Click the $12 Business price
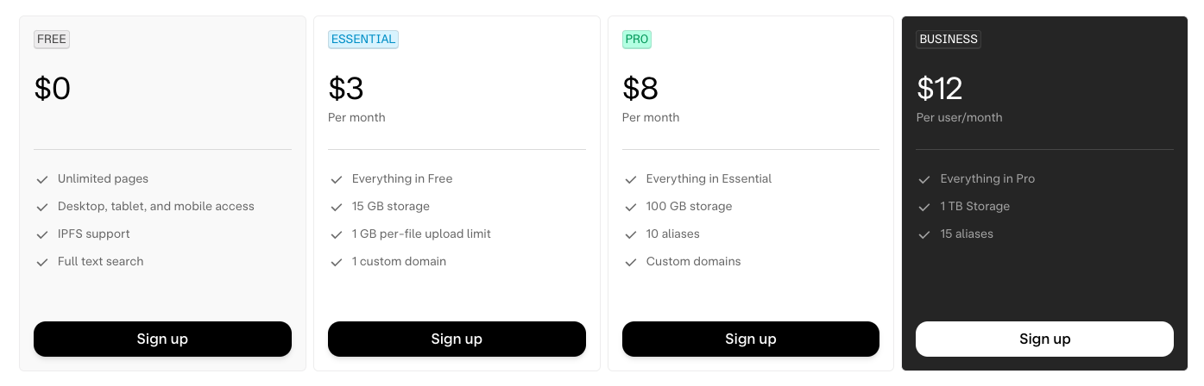This screenshot has height=386, width=1204. [939, 89]
